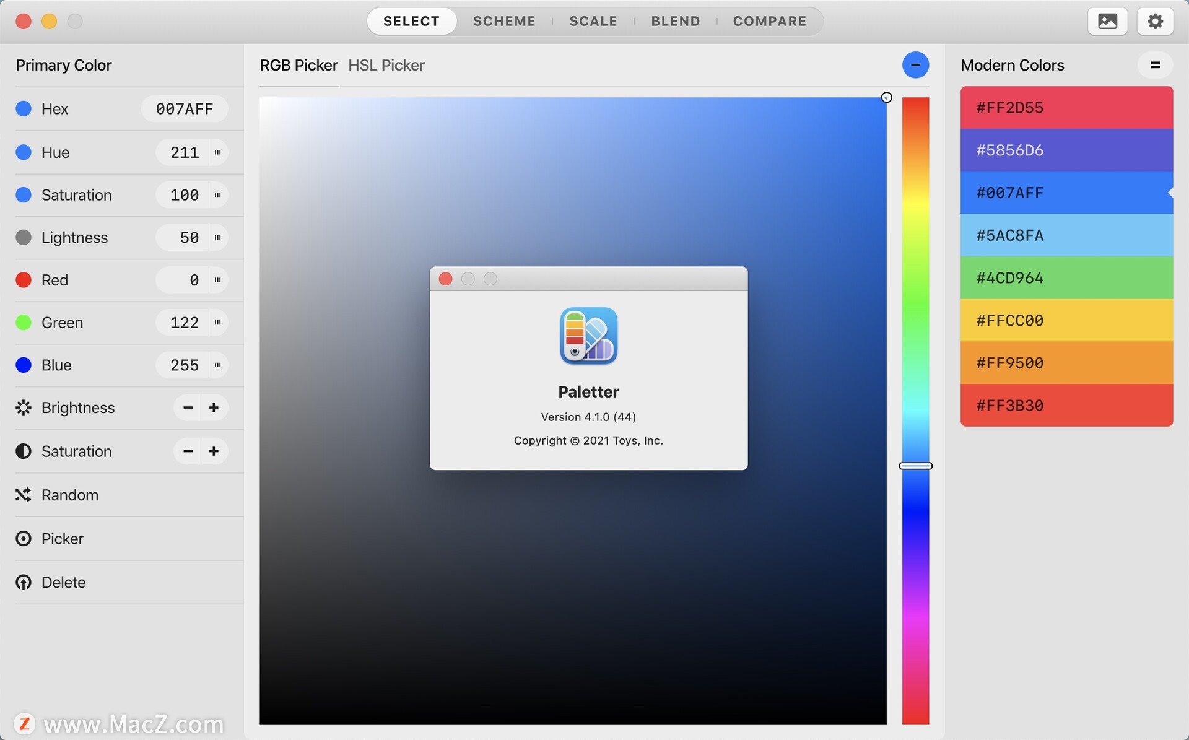Click the Hue blue color dot
Viewport: 1189px width, 740px height.
tap(24, 152)
